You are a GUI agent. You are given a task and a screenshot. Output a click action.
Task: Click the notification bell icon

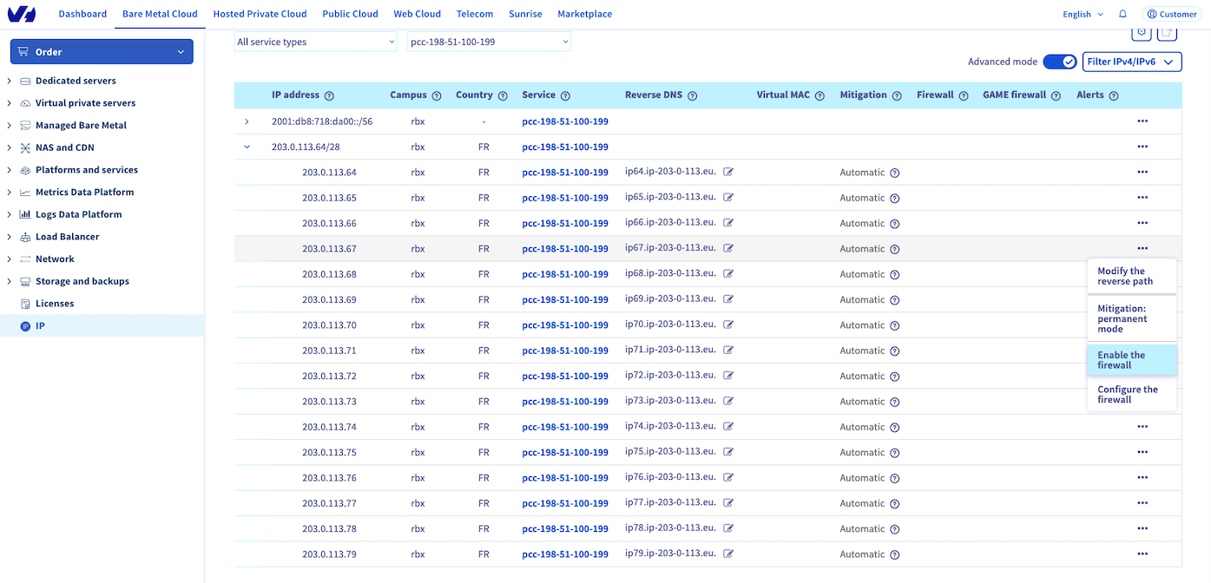(x=1122, y=14)
